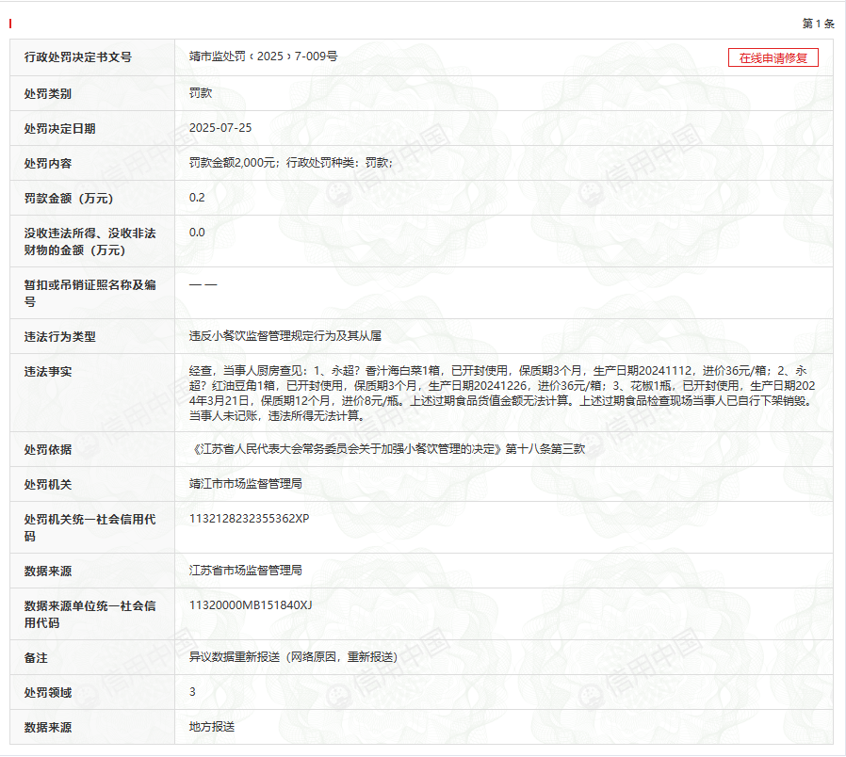Screen dimensions: 846x757
Task: Click the 暂扣或吊销证照名称及编号 label
Action: tap(89, 294)
